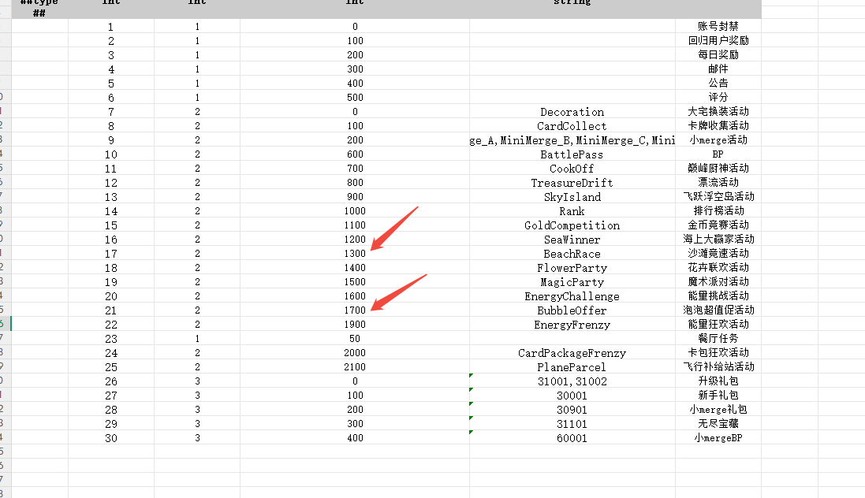Select the GoldCompetition cell
The image size is (865, 498).
pyautogui.click(x=572, y=225)
